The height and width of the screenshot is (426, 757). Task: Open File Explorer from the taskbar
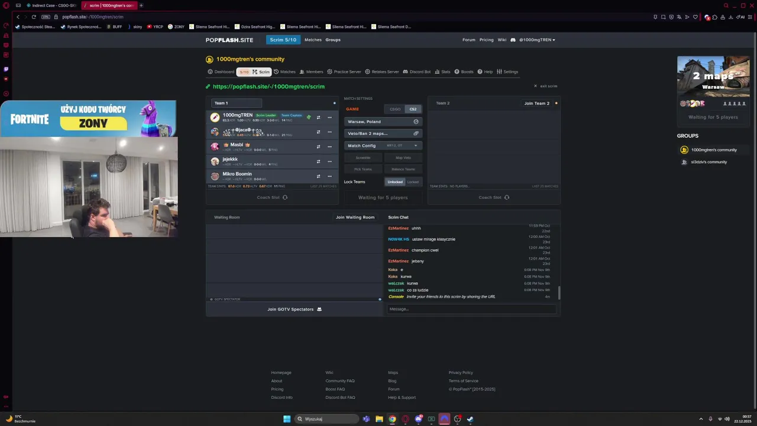(x=379, y=419)
